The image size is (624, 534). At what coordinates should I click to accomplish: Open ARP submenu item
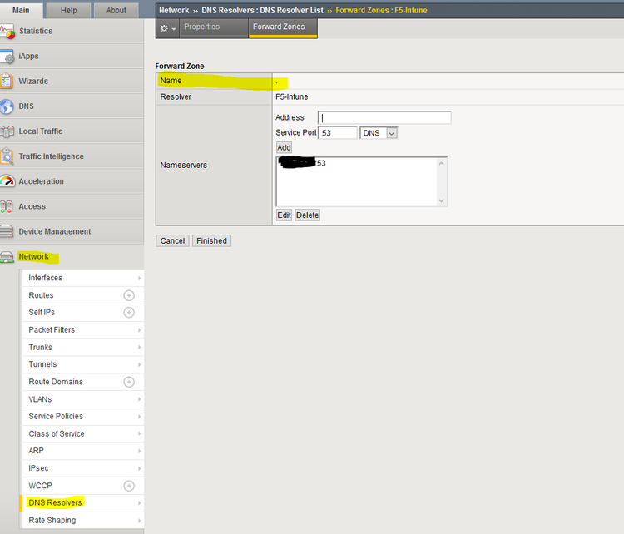pyautogui.click(x=37, y=451)
